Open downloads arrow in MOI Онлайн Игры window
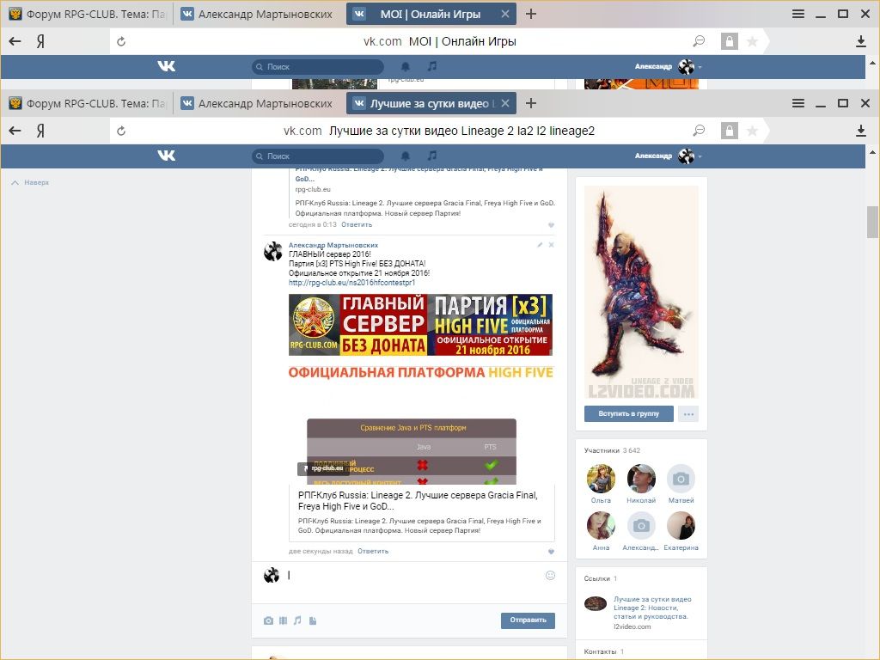880x660 pixels. click(x=861, y=41)
